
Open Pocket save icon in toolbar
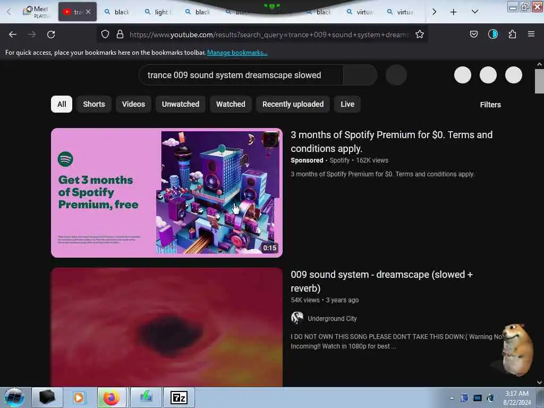point(473,35)
